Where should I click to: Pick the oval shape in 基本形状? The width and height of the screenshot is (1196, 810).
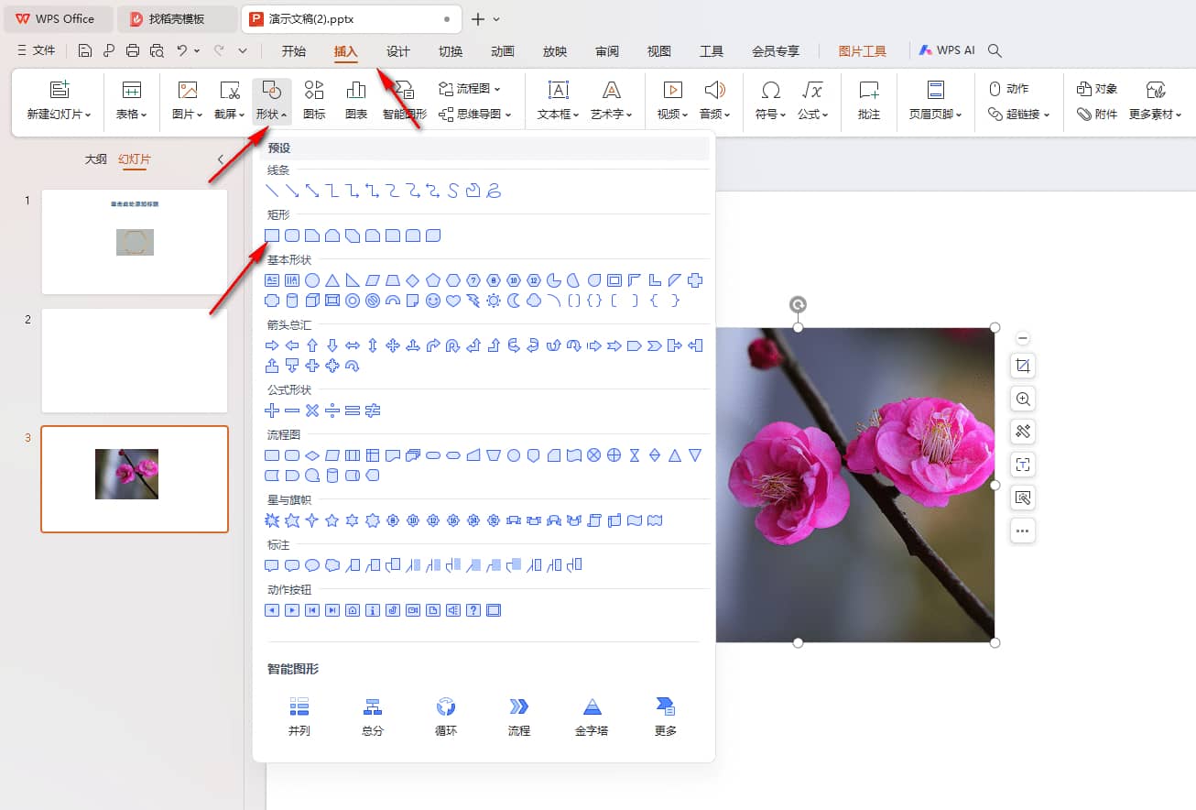pyautogui.click(x=312, y=280)
